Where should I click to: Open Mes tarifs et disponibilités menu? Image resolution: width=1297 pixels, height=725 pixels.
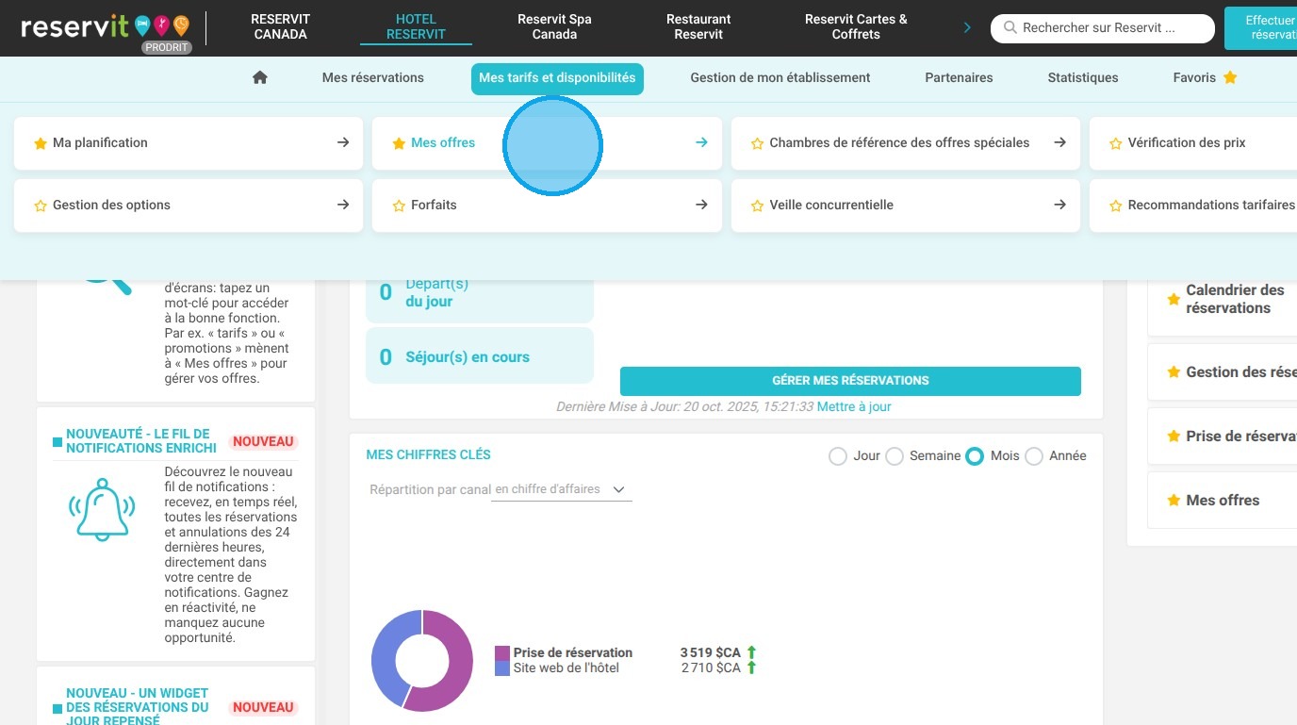tap(557, 78)
